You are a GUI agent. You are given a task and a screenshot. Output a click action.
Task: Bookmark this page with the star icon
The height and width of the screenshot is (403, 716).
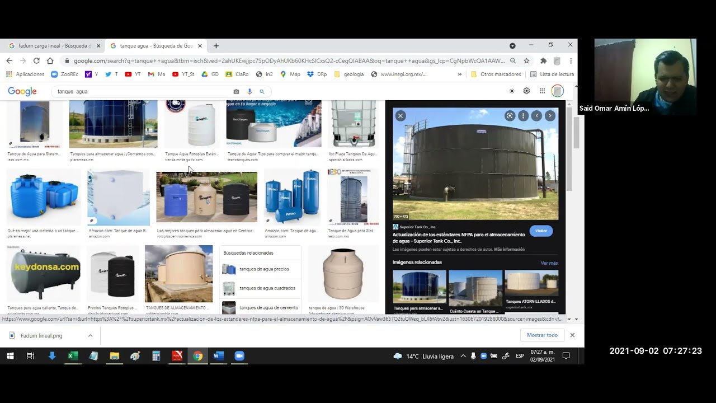pos(526,60)
